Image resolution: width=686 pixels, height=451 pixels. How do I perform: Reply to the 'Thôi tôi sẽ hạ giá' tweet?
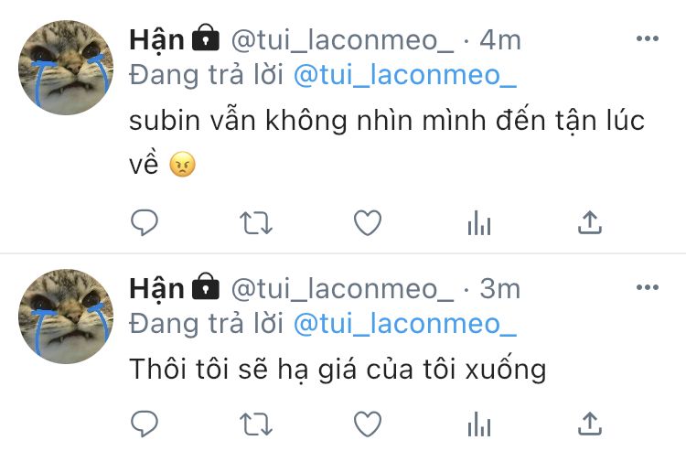pyautogui.click(x=145, y=424)
